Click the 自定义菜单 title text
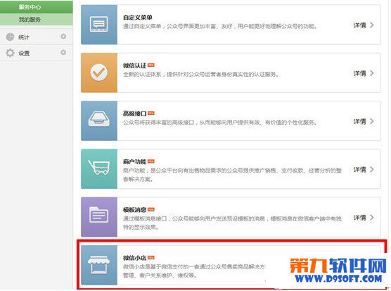Screen dimensions: 391x291 [137, 18]
